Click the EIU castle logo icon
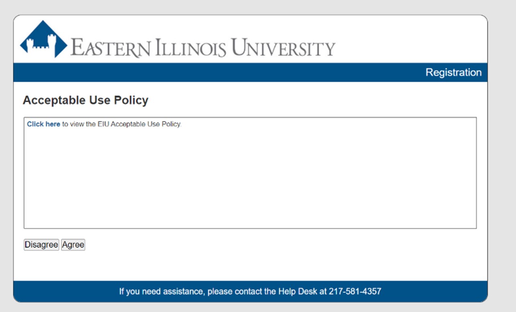 click(x=43, y=39)
